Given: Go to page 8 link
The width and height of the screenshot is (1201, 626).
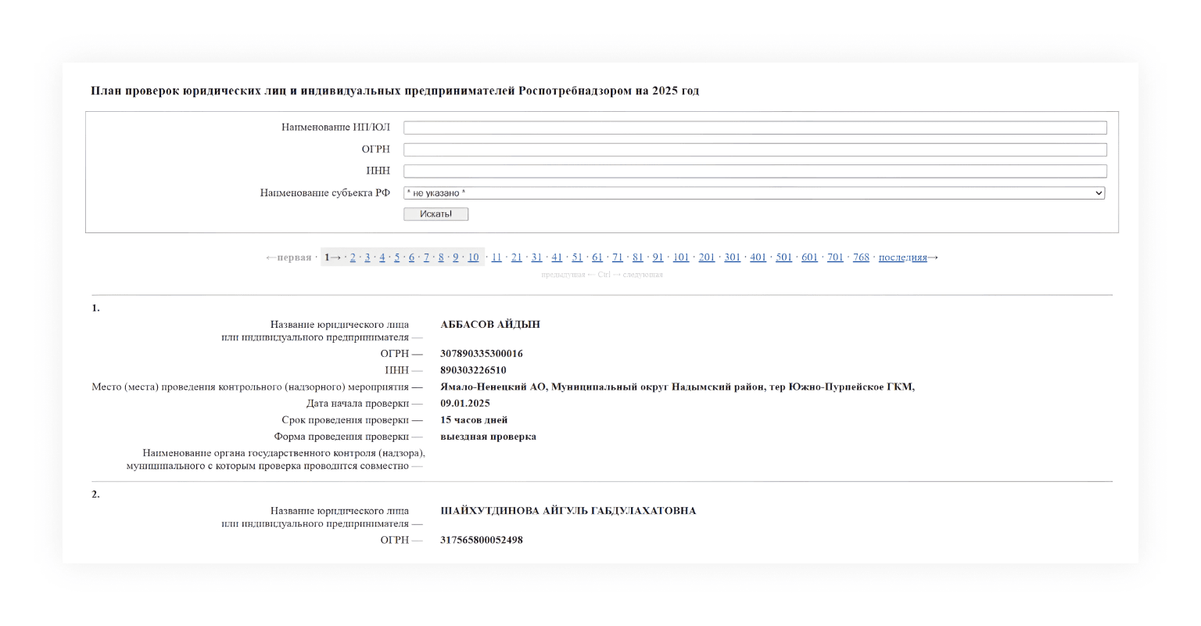Looking at the screenshot, I should click(x=442, y=257).
